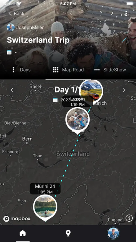Viewport: 136px width, 242px height.
Task: Tap calendar icon under trip title
Action: point(9,52)
